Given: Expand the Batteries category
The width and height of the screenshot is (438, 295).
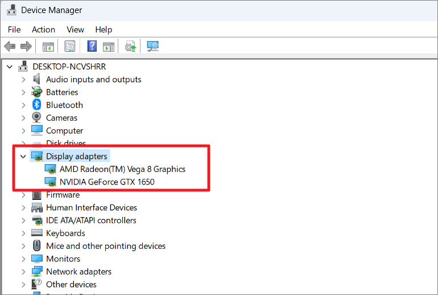Looking at the screenshot, I should 23,93.
